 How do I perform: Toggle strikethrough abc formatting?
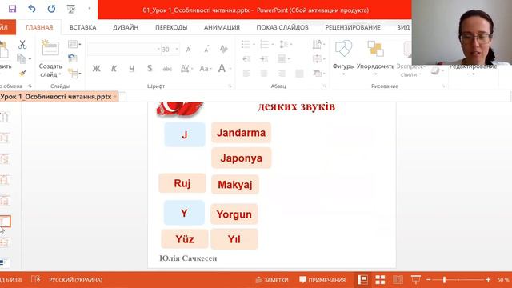[167, 69]
